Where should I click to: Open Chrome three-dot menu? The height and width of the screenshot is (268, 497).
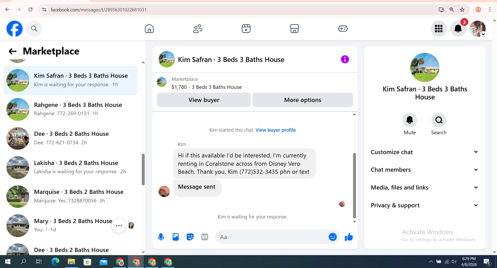490,10
